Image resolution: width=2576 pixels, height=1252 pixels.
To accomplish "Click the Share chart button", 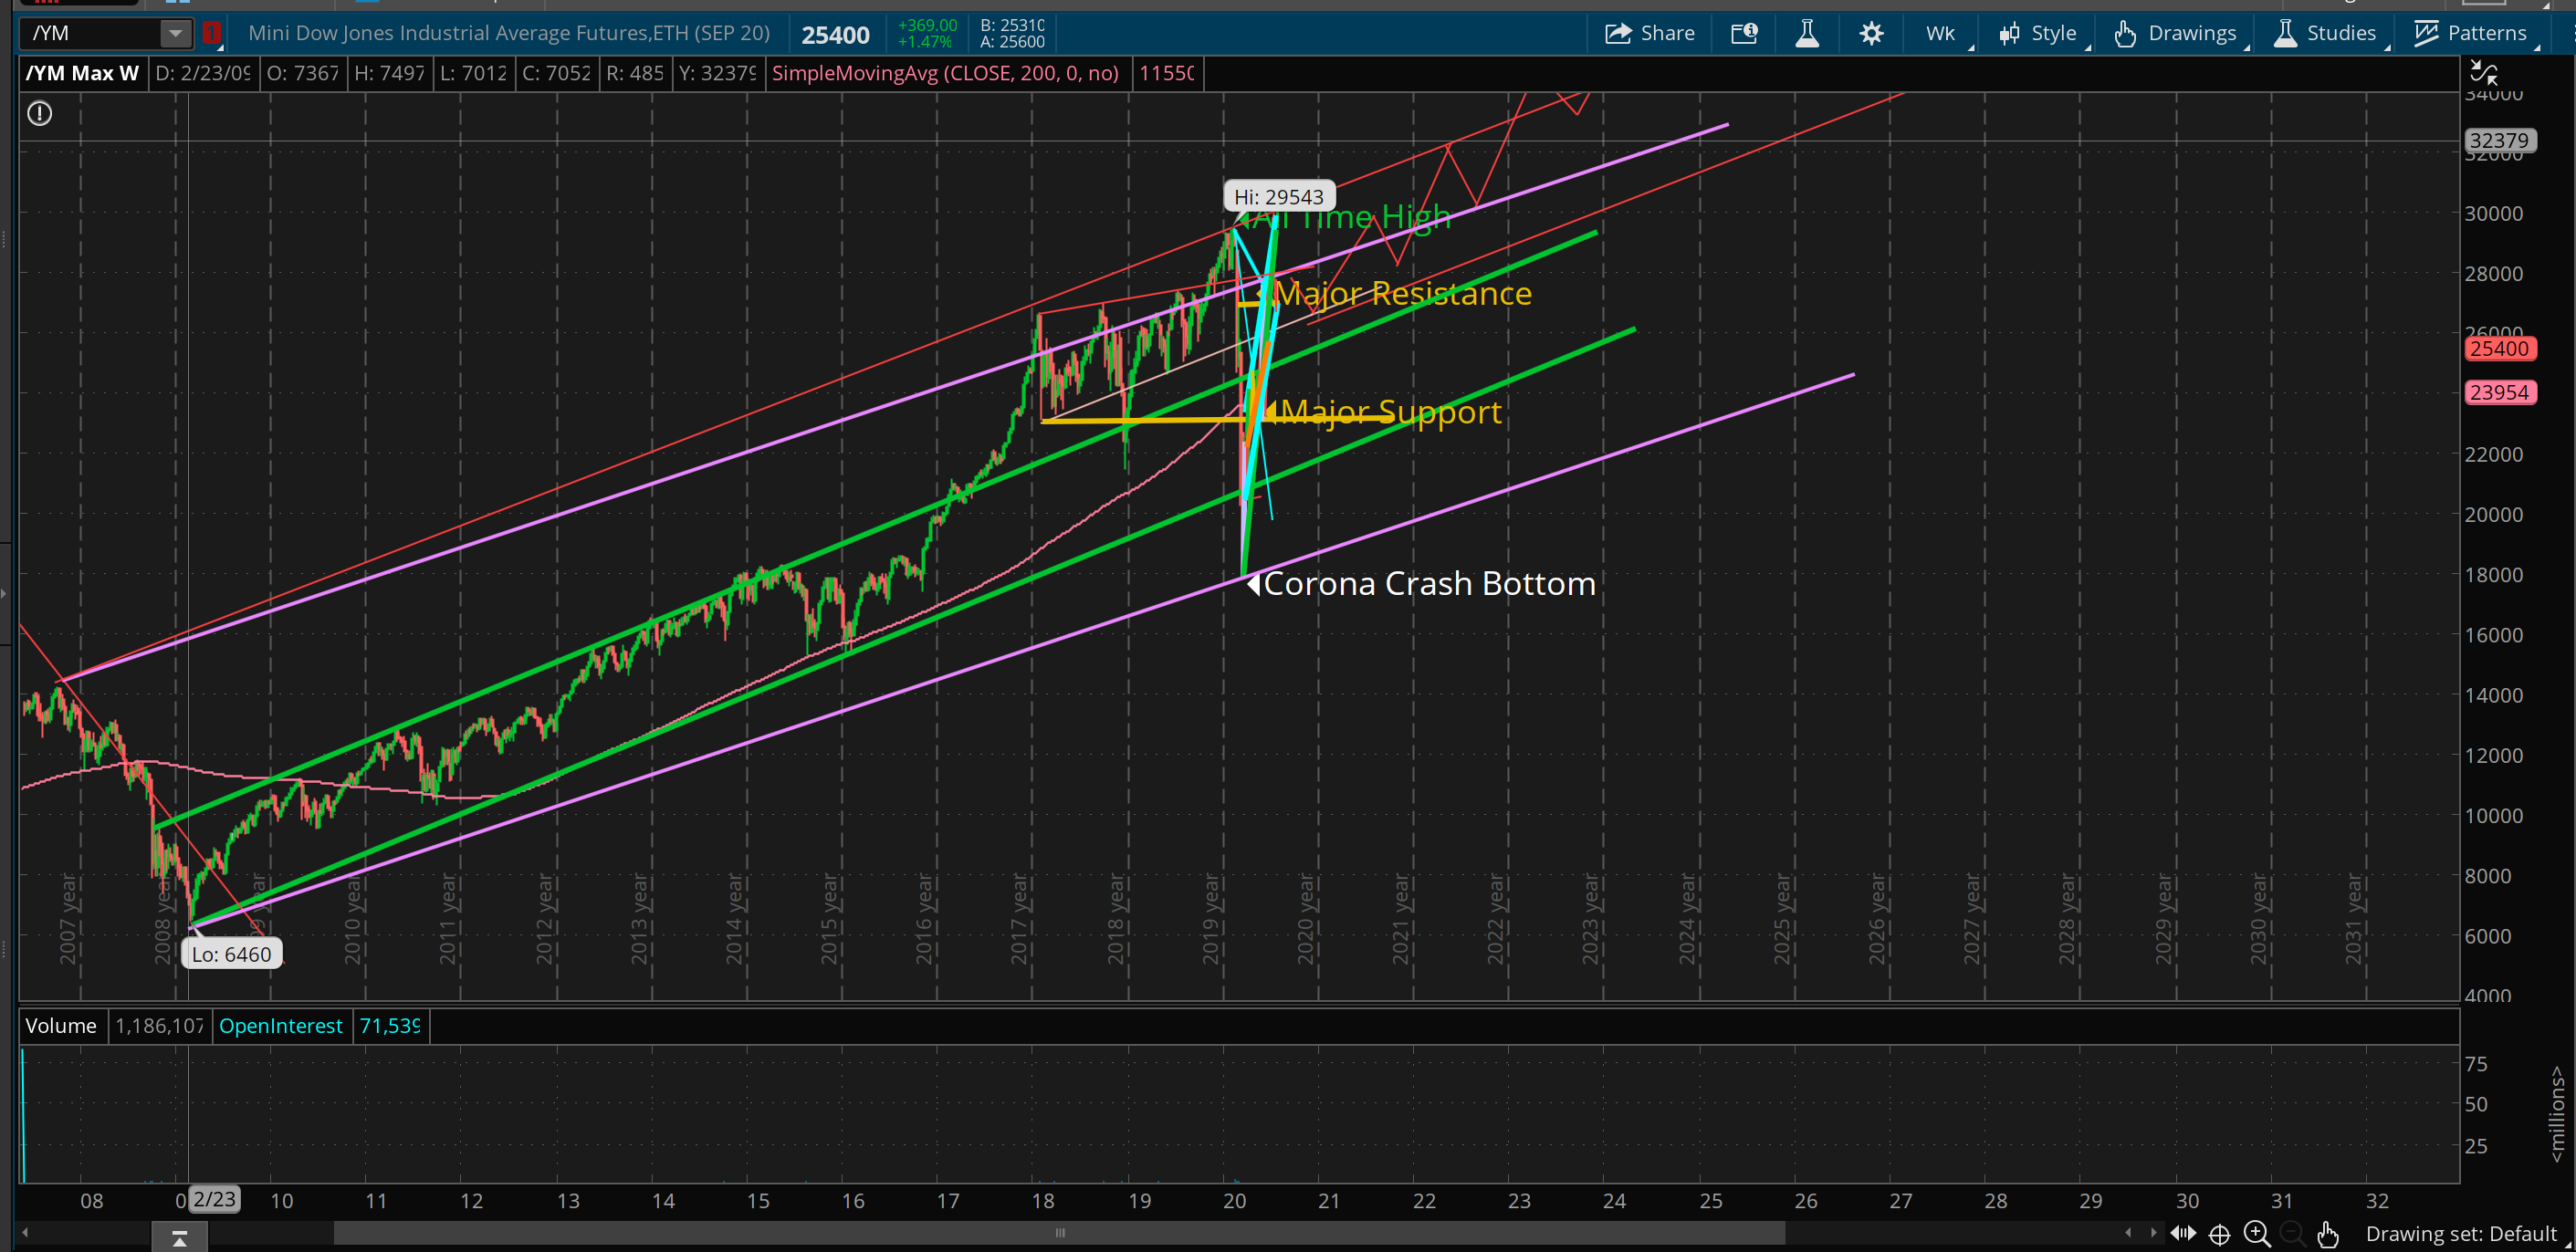I will click(1649, 33).
